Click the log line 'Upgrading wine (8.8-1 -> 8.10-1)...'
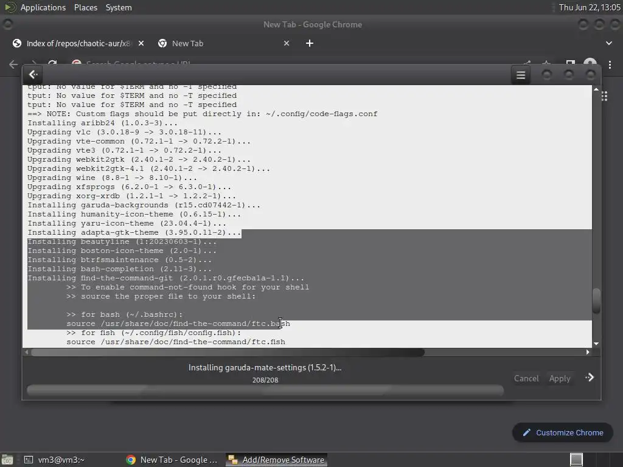 point(112,178)
